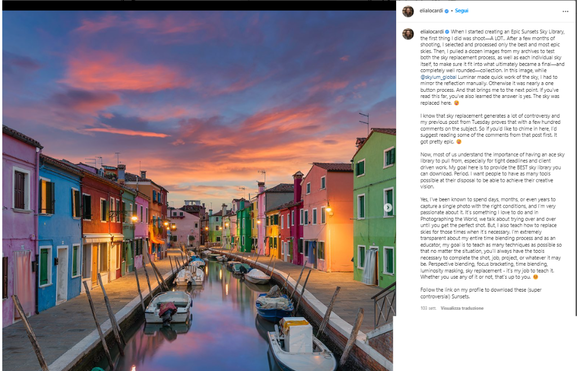Open the elialocardi username in the header

[432, 11]
